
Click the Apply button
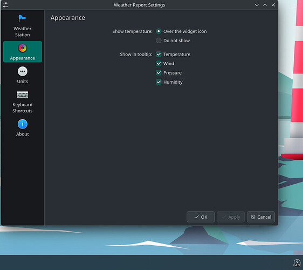tap(231, 217)
